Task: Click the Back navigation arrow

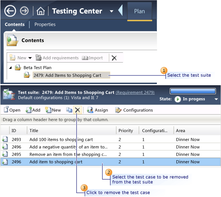Action: coord(10,11)
